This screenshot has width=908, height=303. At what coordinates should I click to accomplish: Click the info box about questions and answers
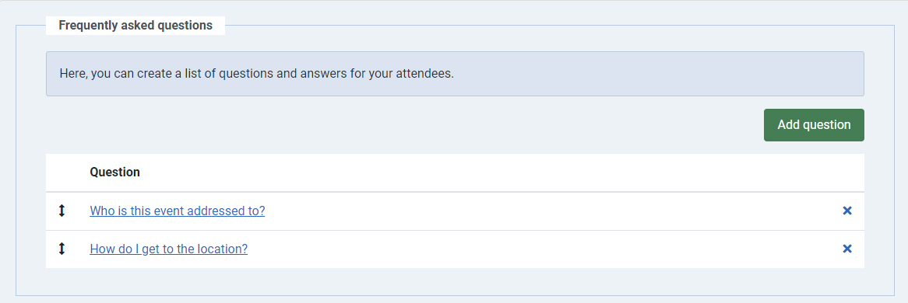point(455,74)
